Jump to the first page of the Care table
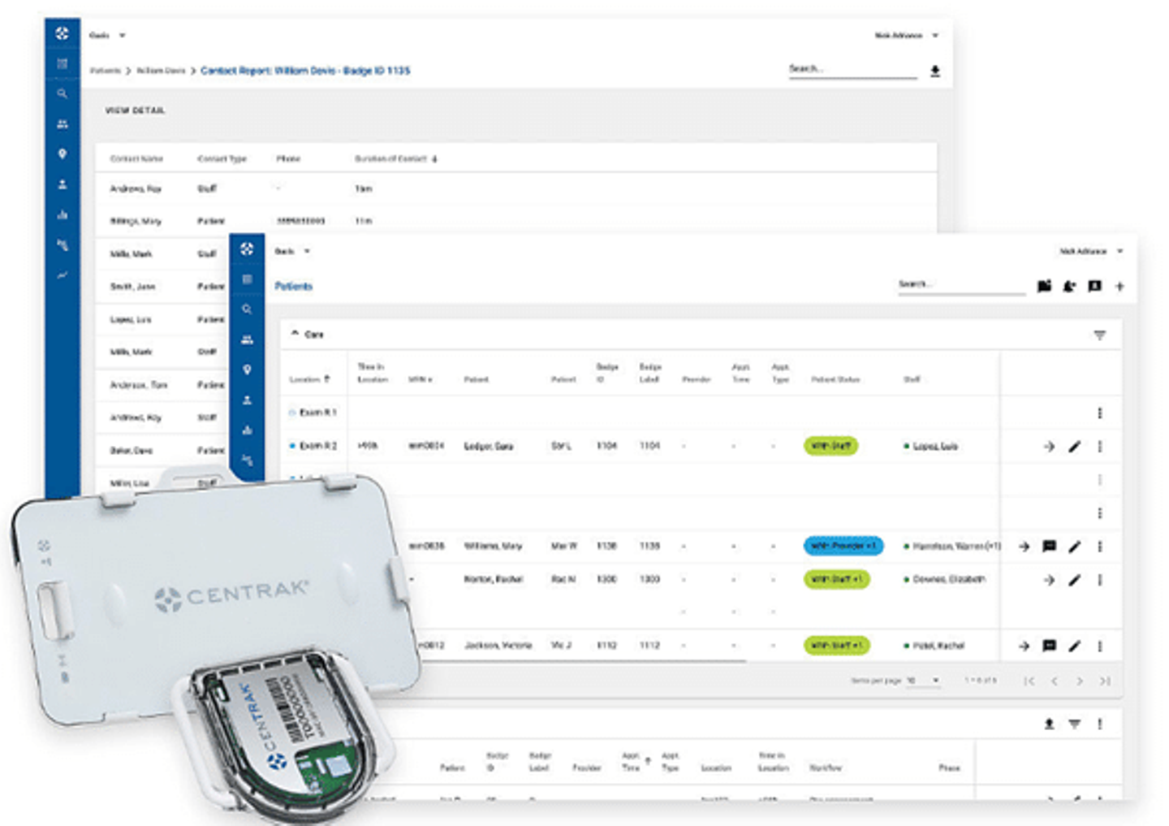 (1029, 681)
